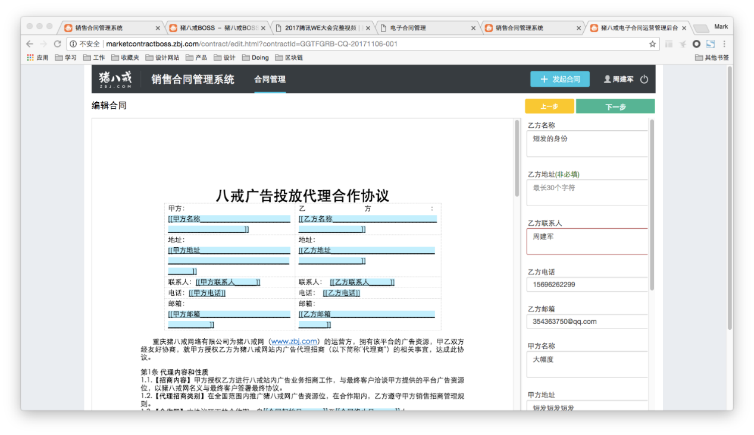Switch to the 2017腾讯WE大会完整视频 tab

pos(321,28)
